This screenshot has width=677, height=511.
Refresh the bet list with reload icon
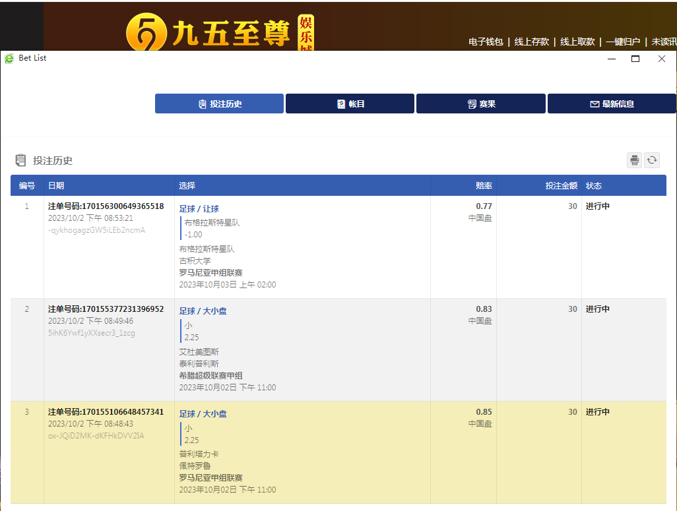pyautogui.click(x=652, y=160)
